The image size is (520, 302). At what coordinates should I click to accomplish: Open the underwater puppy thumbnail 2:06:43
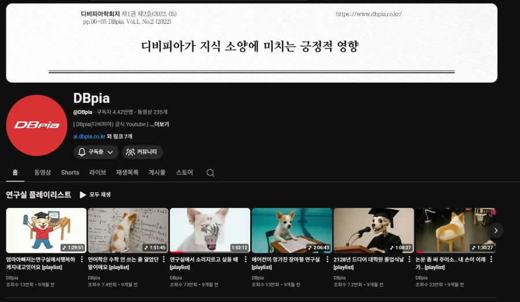pos(292,230)
